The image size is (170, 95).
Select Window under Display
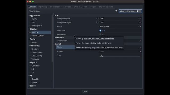(41, 32)
